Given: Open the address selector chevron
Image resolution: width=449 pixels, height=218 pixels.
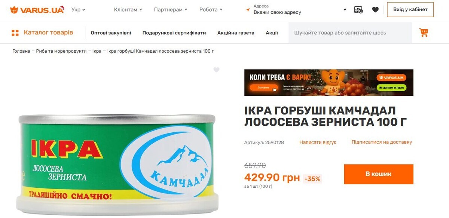Looking at the screenshot, I should (x=345, y=10).
